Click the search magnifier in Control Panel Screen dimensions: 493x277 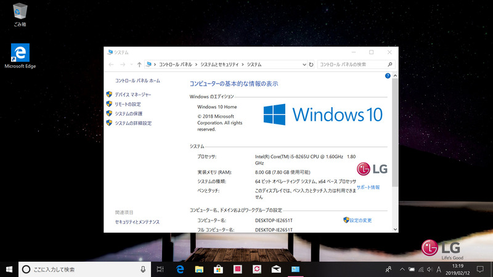390,65
